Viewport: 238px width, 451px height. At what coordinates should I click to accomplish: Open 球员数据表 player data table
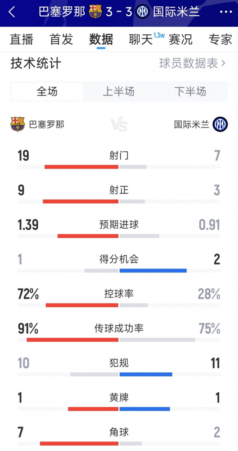tap(192, 63)
